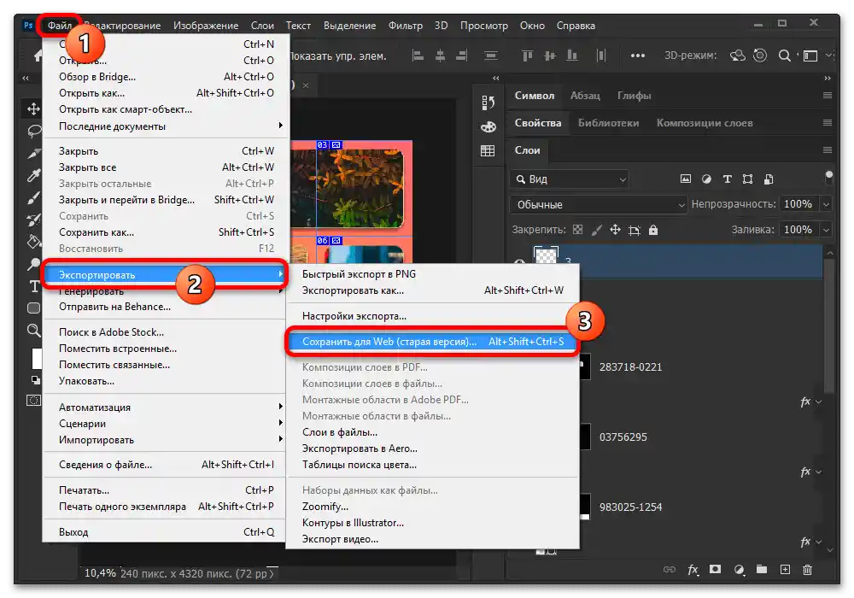Toggle layer filtering switch on or off
The width and height of the screenshot is (854, 598).
point(828,177)
